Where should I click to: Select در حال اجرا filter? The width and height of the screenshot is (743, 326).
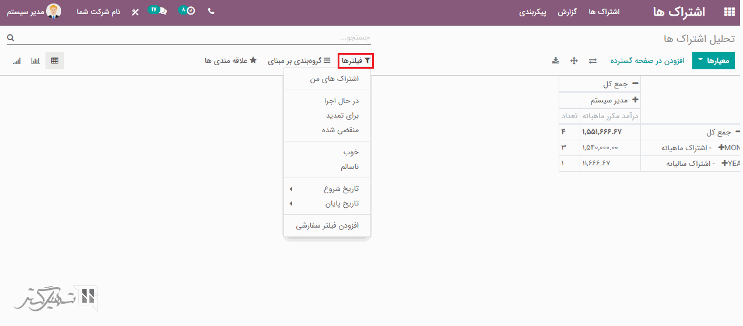[x=327, y=101]
